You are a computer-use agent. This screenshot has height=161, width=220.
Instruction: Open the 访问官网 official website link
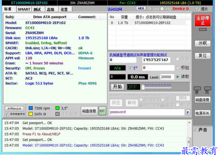pos(115,9)
